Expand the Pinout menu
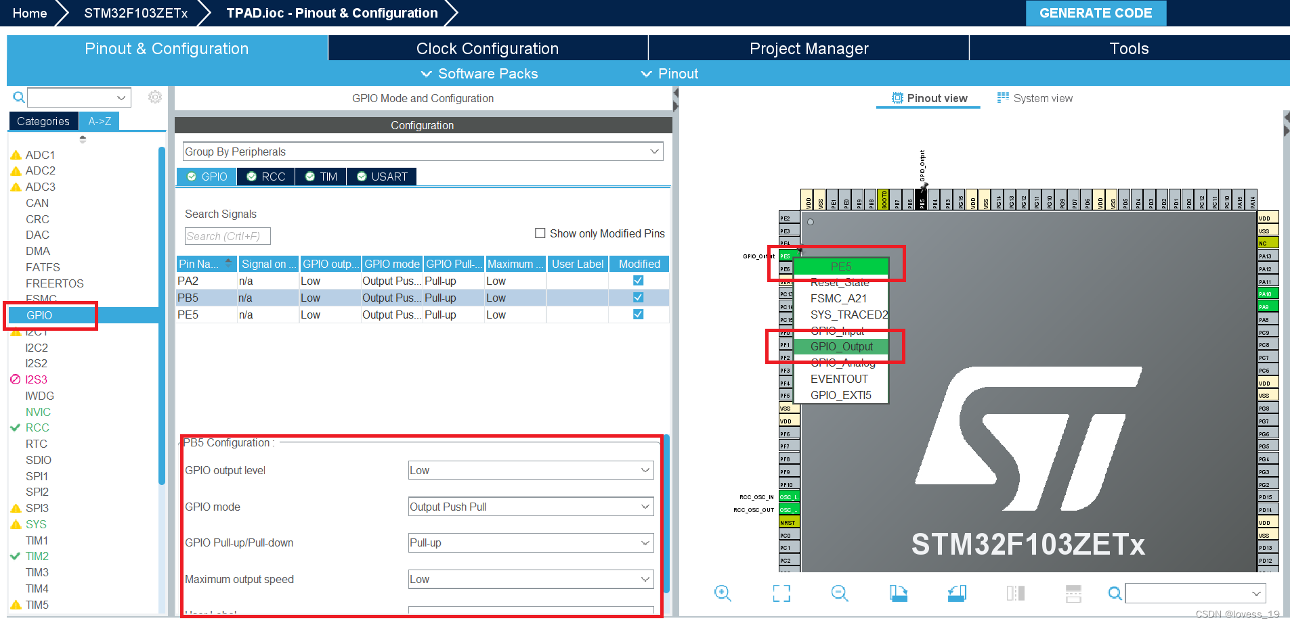This screenshot has height=625, width=1290. click(x=670, y=74)
